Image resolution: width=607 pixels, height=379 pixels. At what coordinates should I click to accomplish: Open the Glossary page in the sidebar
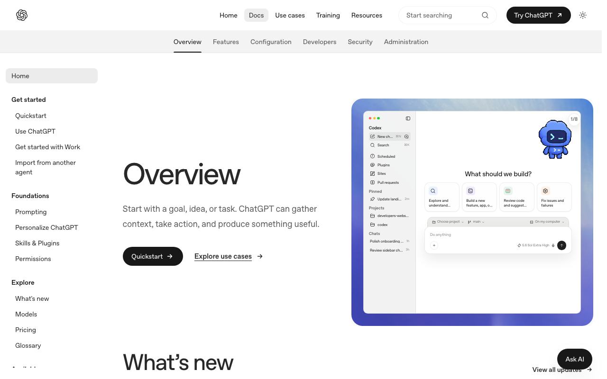28,345
